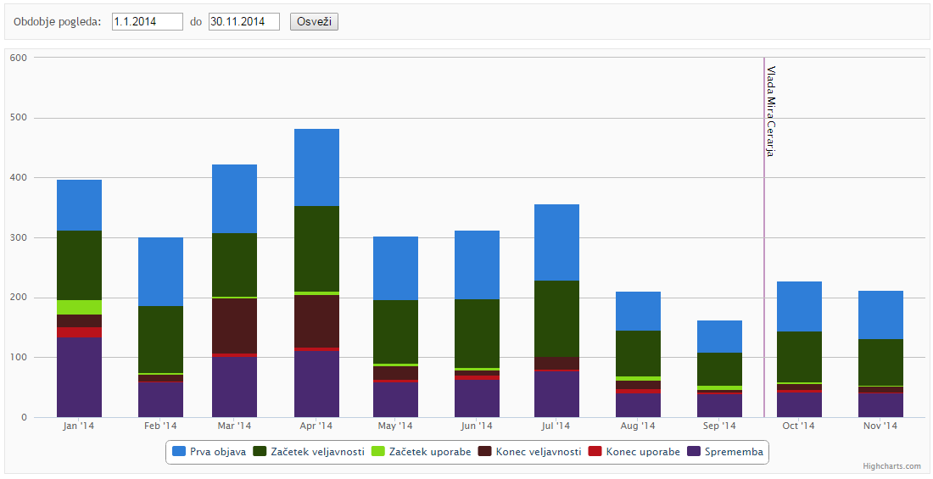Screen dimensions: 933x479
Task: Open the Highcharts.com credits link
Action: coord(891,466)
